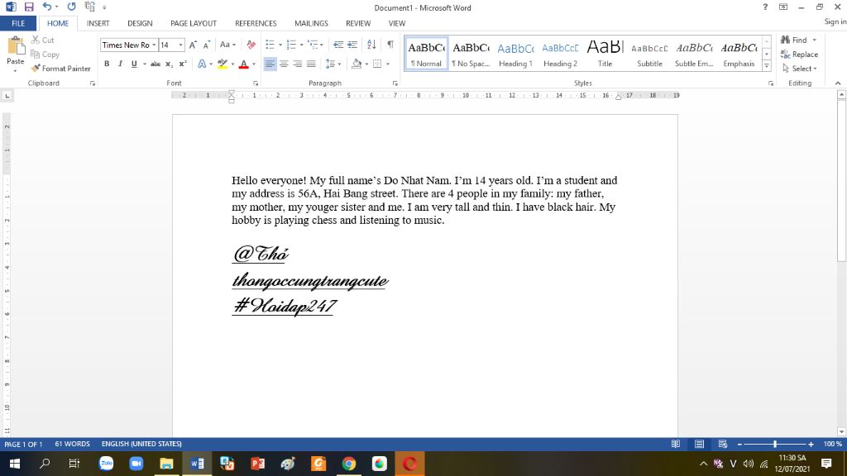Expand the Find dropdown arrow
Screen dimensions: 847x476
coord(815,40)
